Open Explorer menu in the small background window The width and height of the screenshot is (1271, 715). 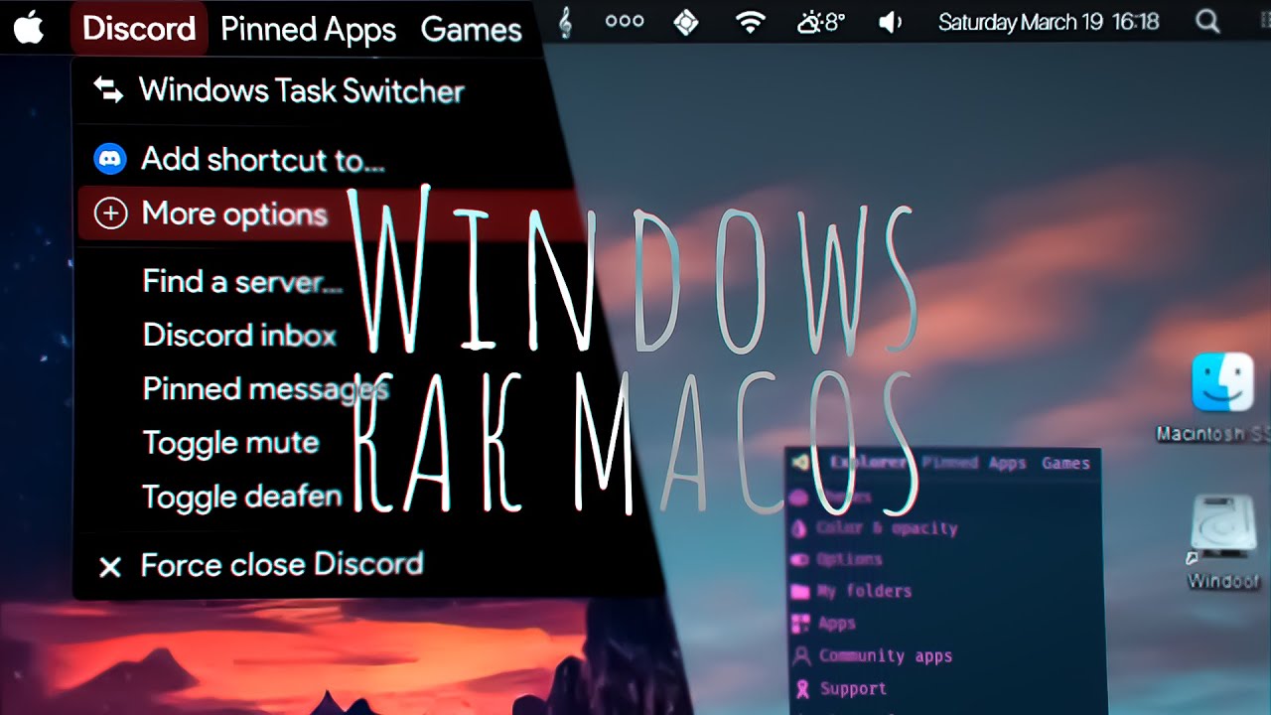pyautogui.click(x=868, y=462)
